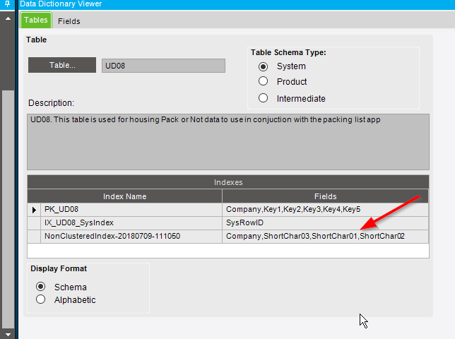Screen dimensions: 455x339
Task: Click the UD08 table name field
Action: (x=163, y=66)
